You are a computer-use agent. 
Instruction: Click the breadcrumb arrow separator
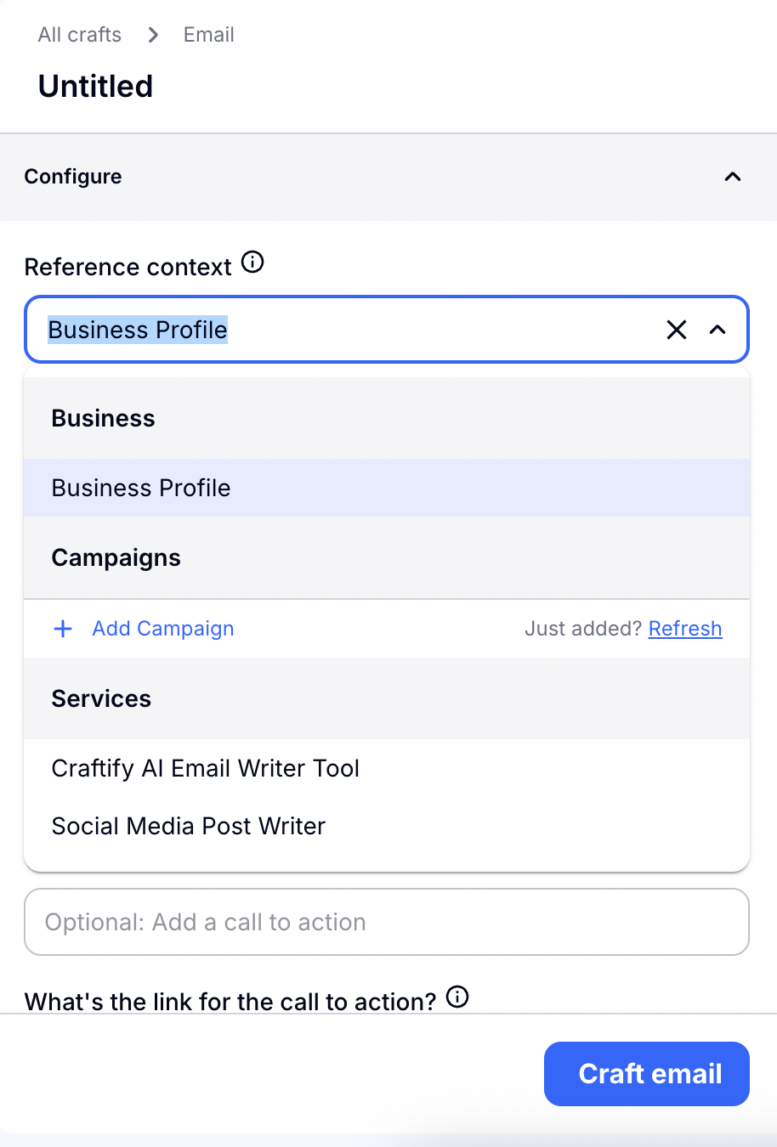153,35
